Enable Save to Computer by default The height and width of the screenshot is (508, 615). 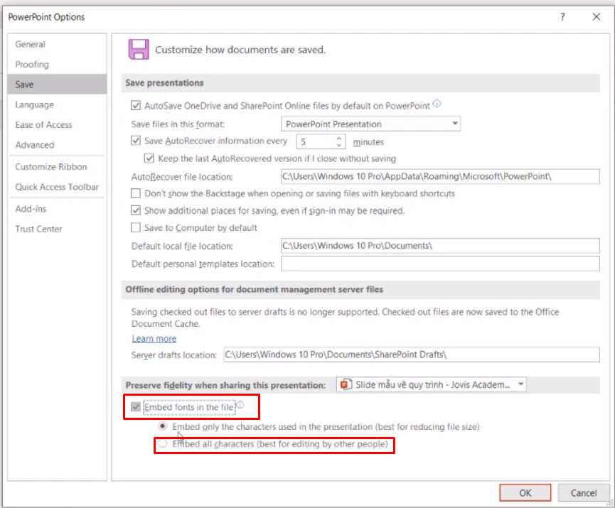[x=136, y=228]
